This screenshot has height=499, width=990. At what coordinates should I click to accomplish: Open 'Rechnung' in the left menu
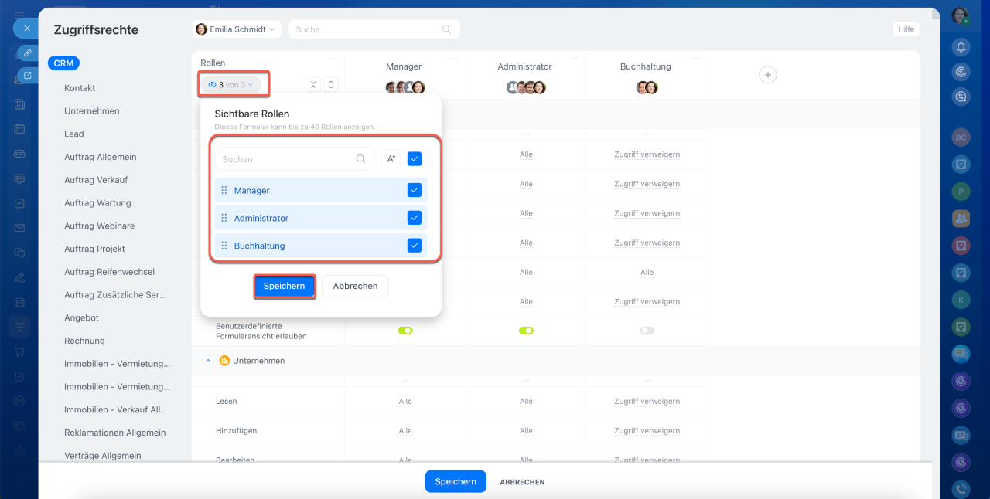click(84, 341)
